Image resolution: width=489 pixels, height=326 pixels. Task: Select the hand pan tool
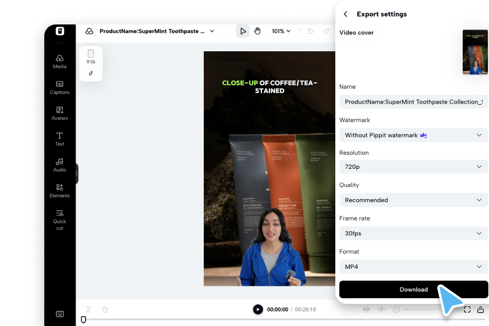point(257,31)
